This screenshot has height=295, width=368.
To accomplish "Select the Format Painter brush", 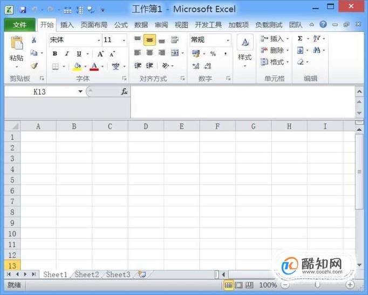I will coord(35,65).
